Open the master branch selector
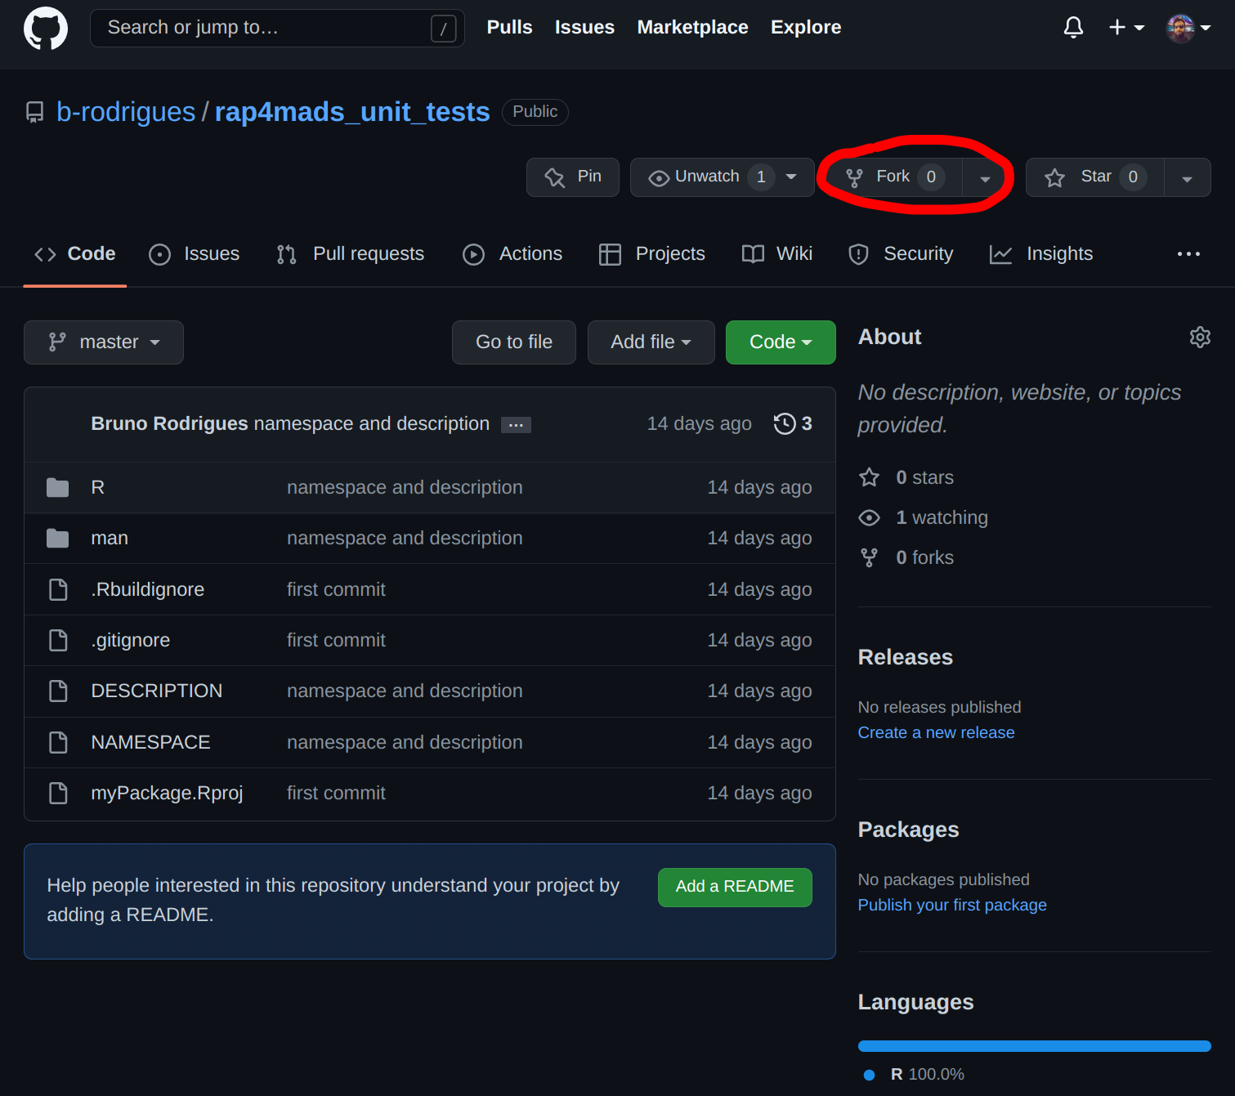Image resolution: width=1235 pixels, height=1096 pixels. pyautogui.click(x=104, y=342)
